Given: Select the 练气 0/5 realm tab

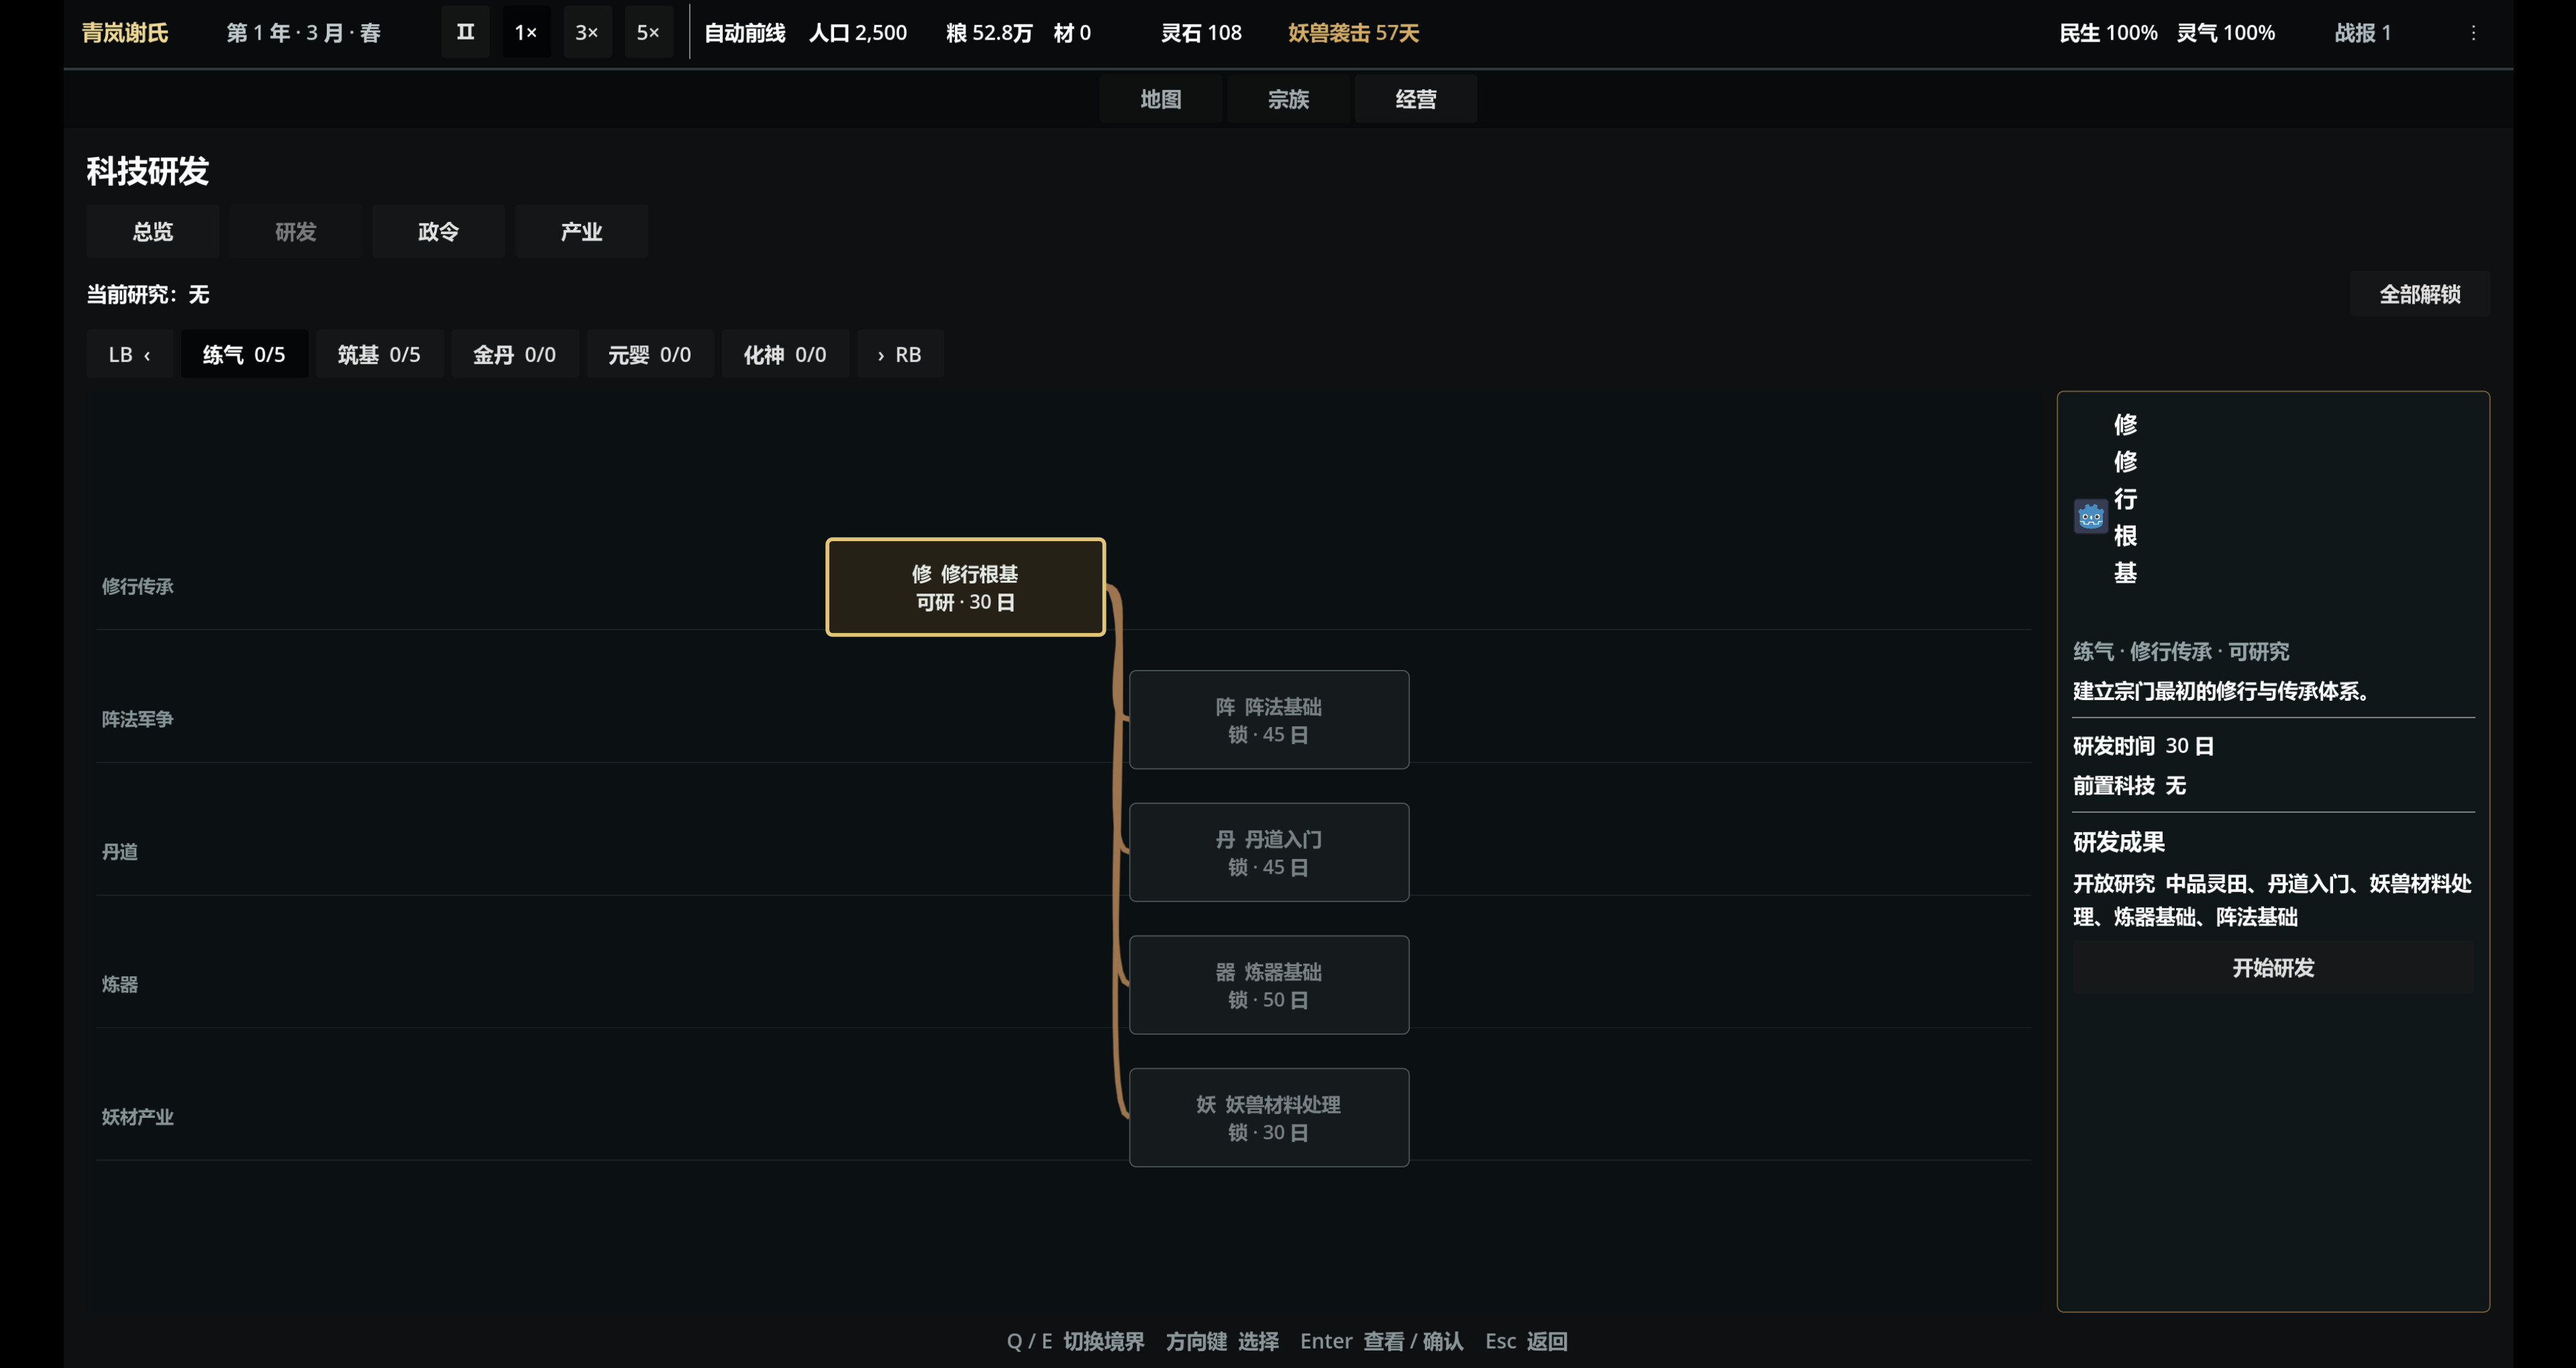Looking at the screenshot, I should 244,355.
